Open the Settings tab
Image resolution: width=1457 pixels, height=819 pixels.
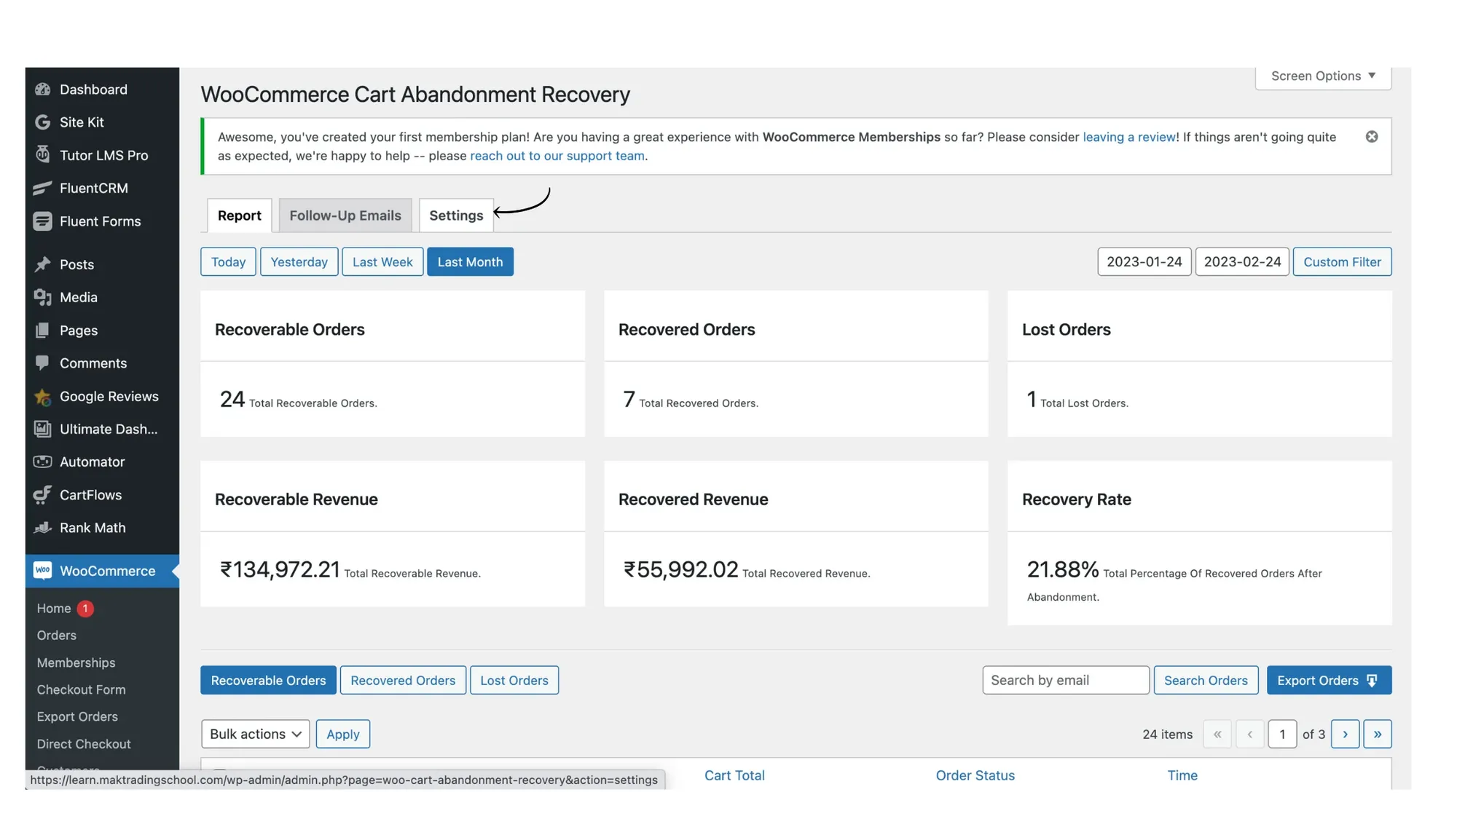pyautogui.click(x=455, y=215)
